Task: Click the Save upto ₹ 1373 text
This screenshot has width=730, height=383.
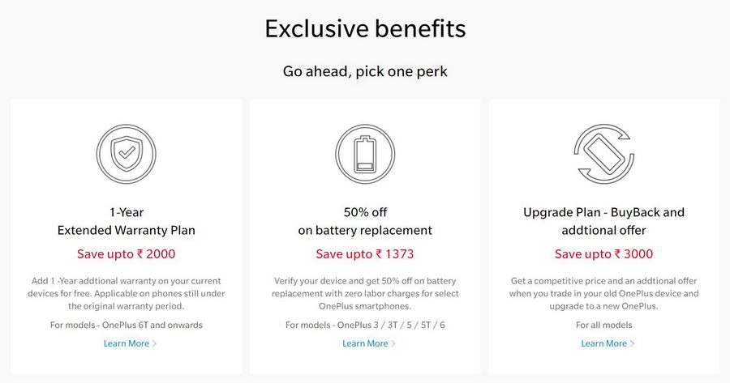Action: [x=365, y=253]
